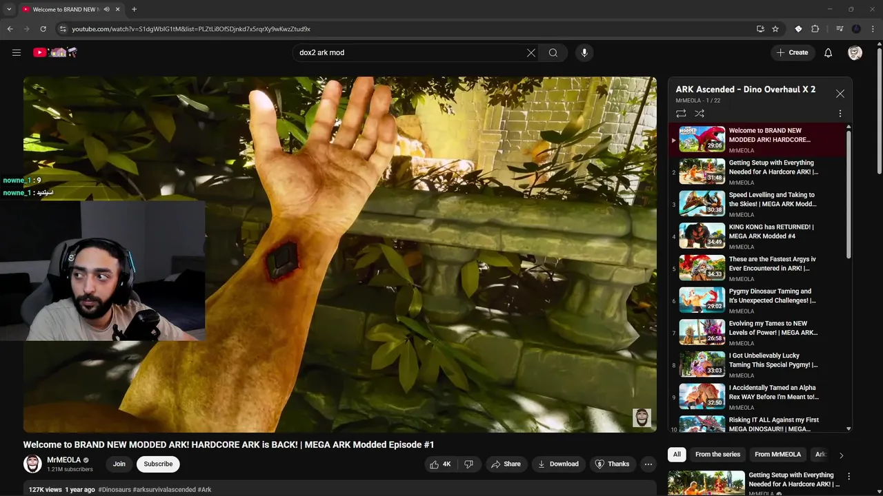Close the YouTube browser tab
The image size is (883, 496).
118,10
